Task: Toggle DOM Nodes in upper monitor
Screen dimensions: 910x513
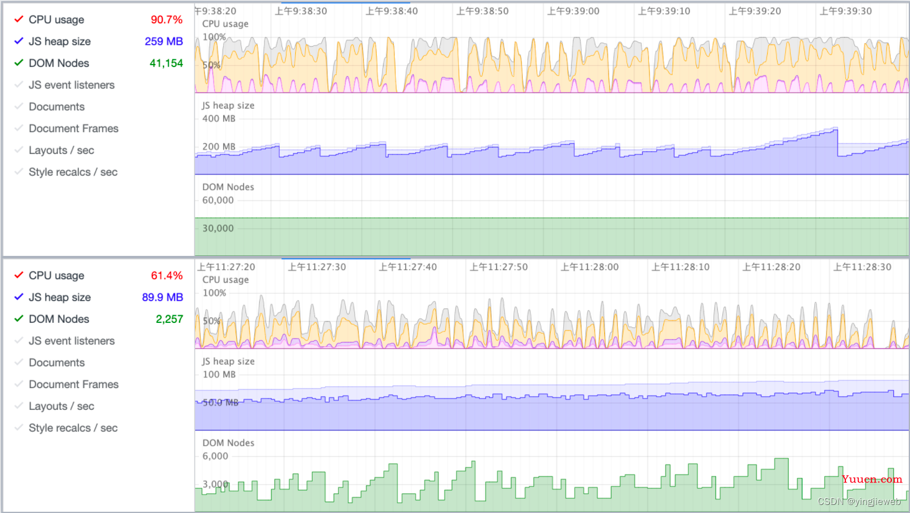Action: point(19,63)
